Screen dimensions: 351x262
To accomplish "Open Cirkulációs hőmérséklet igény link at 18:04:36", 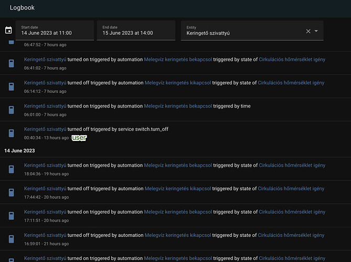I will [292, 165].
